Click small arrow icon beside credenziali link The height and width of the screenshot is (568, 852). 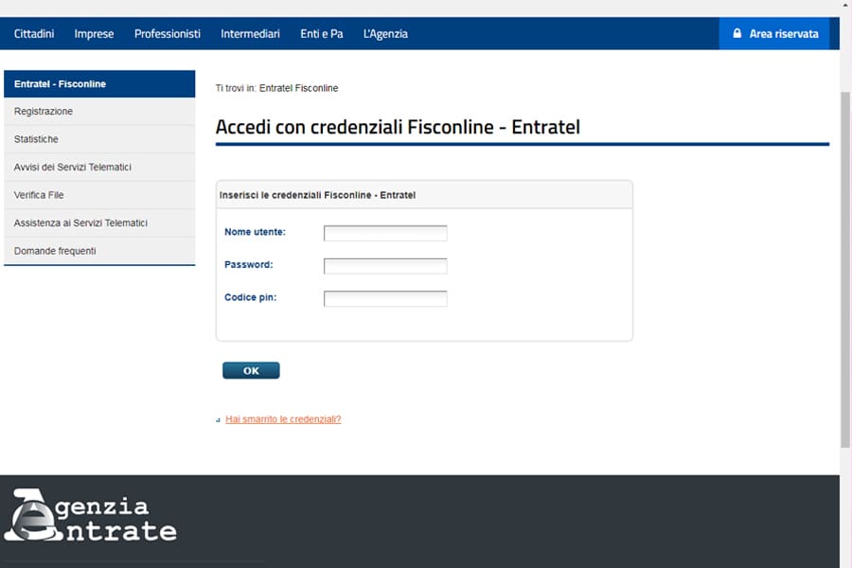point(219,420)
